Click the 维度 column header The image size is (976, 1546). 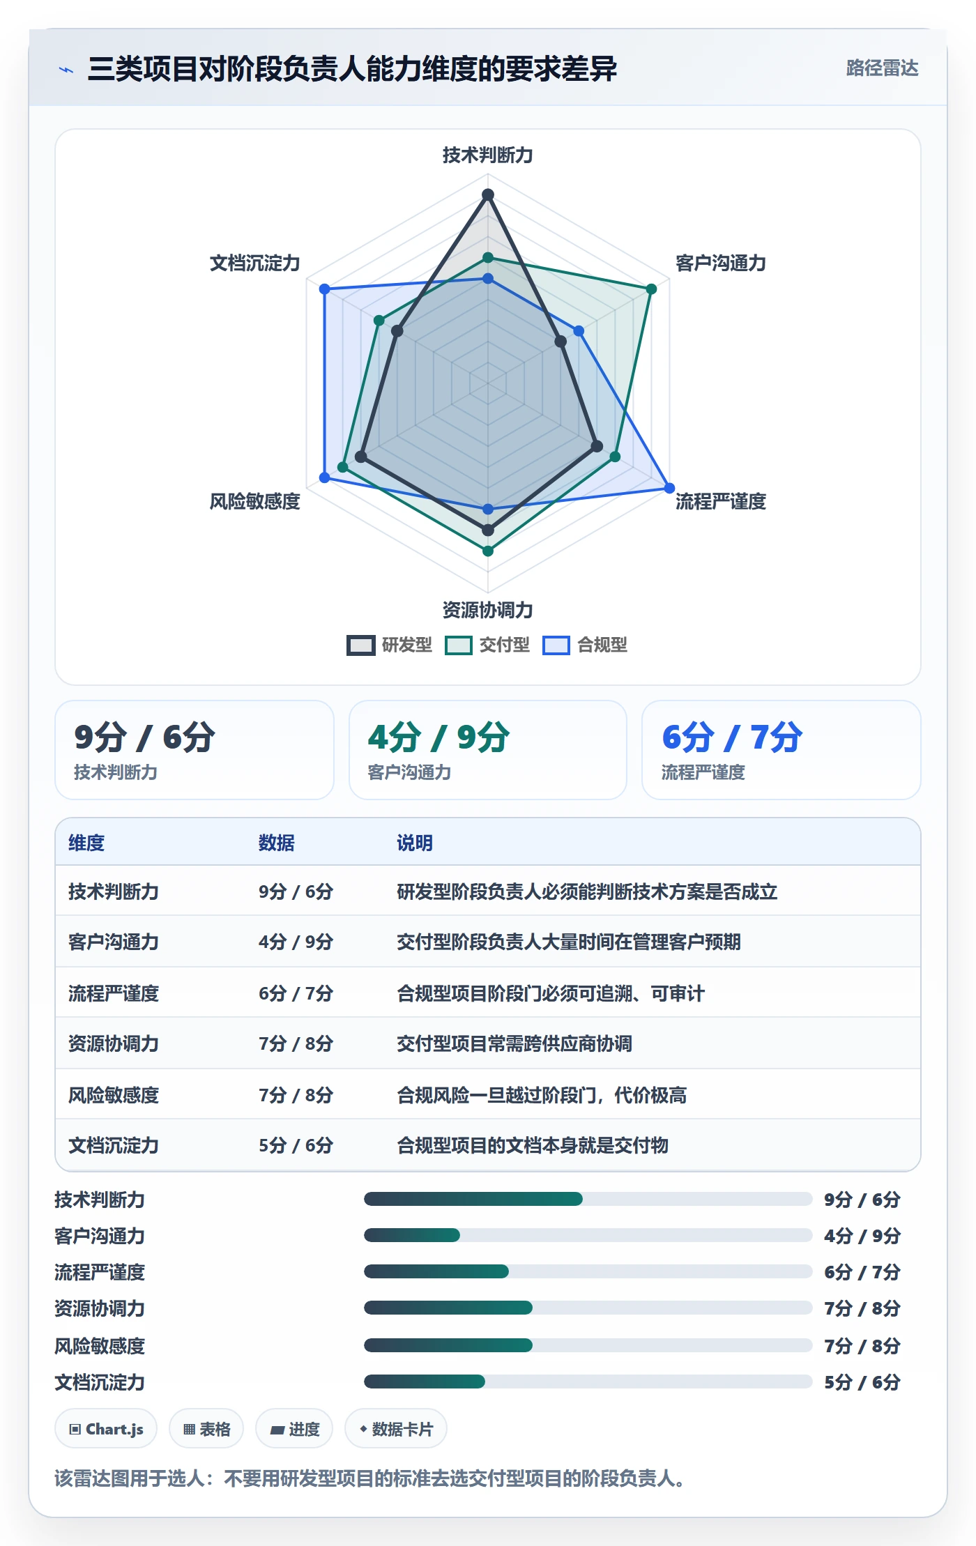pyautogui.click(x=86, y=843)
